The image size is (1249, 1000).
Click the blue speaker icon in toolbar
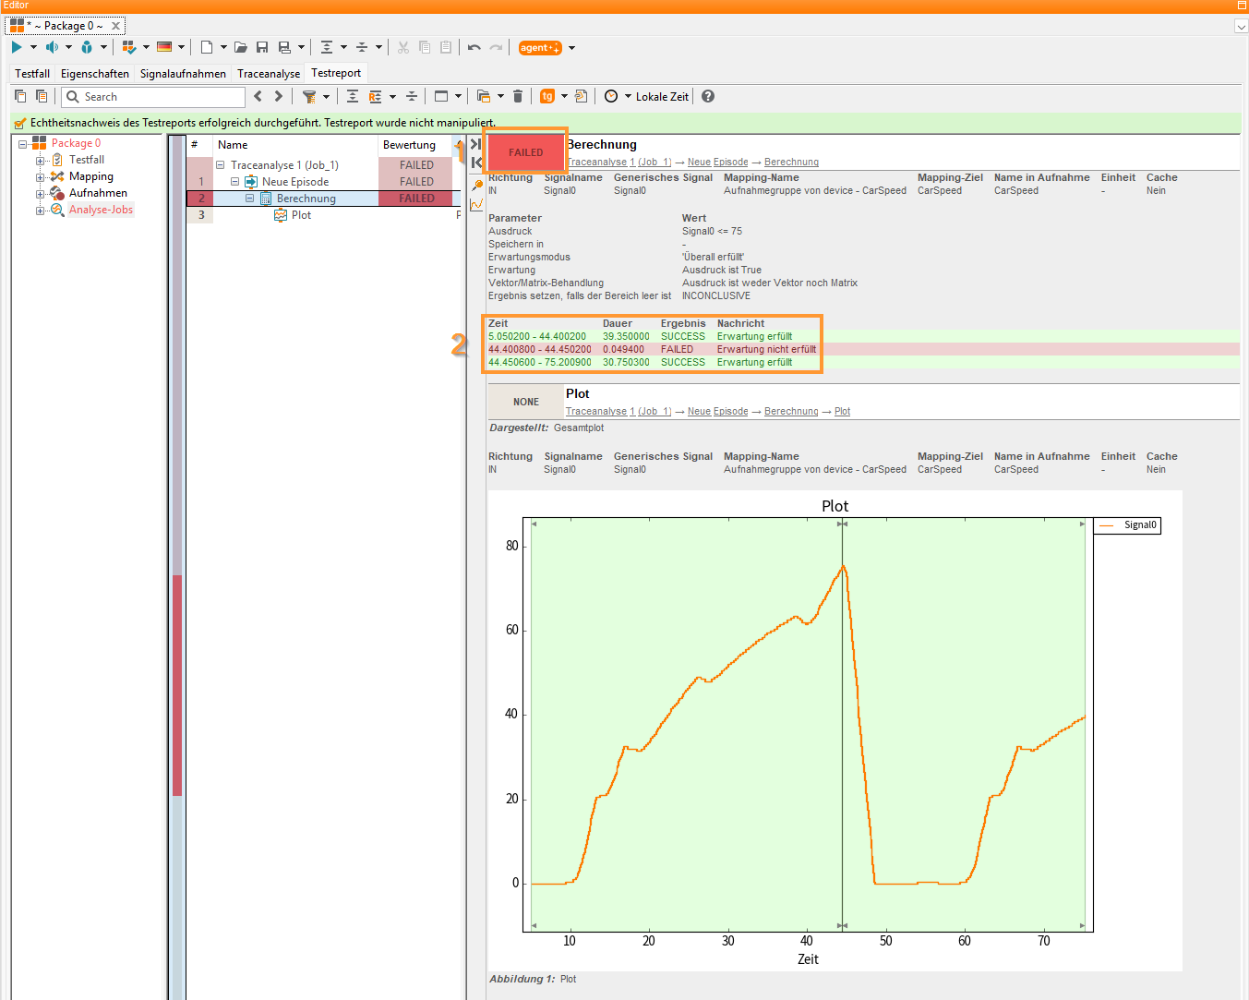[x=52, y=47]
